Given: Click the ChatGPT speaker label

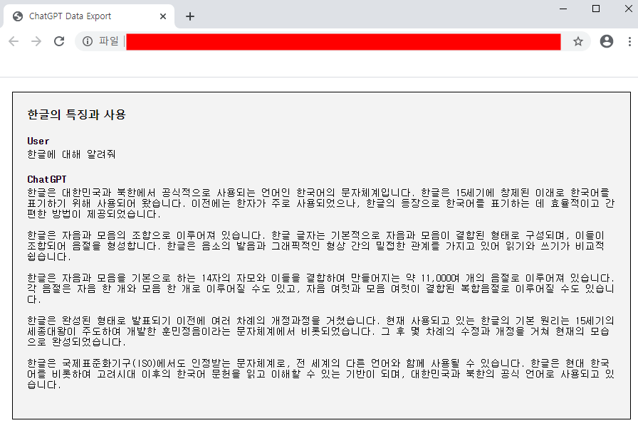Looking at the screenshot, I should tap(47, 179).
